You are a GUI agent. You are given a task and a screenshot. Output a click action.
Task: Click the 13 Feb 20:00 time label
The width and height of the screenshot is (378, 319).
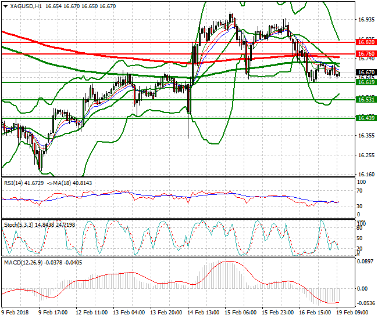tap(166, 313)
